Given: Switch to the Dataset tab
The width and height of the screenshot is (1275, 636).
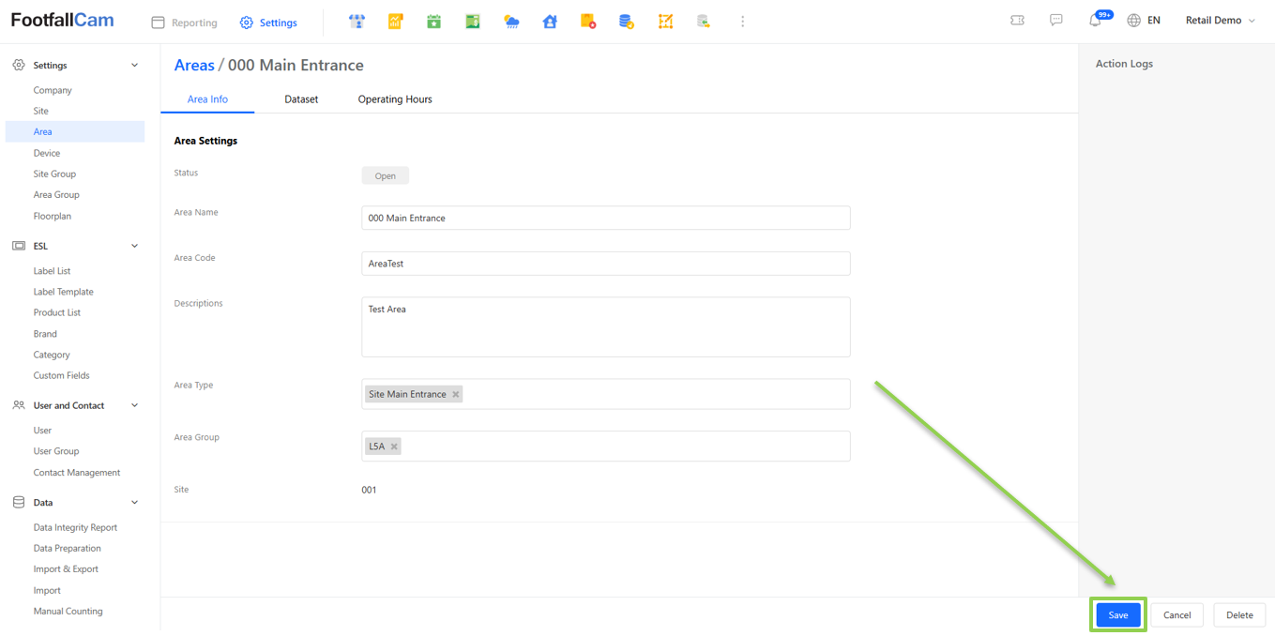Looking at the screenshot, I should click(x=301, y=99).
